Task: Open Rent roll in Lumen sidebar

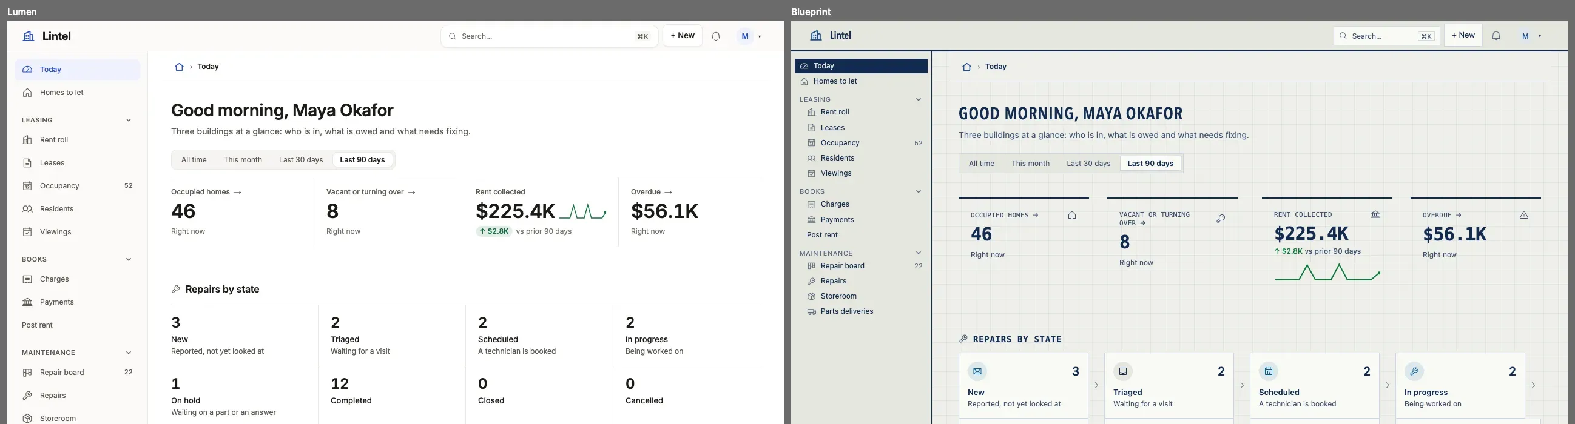Action: pos(77,141)
